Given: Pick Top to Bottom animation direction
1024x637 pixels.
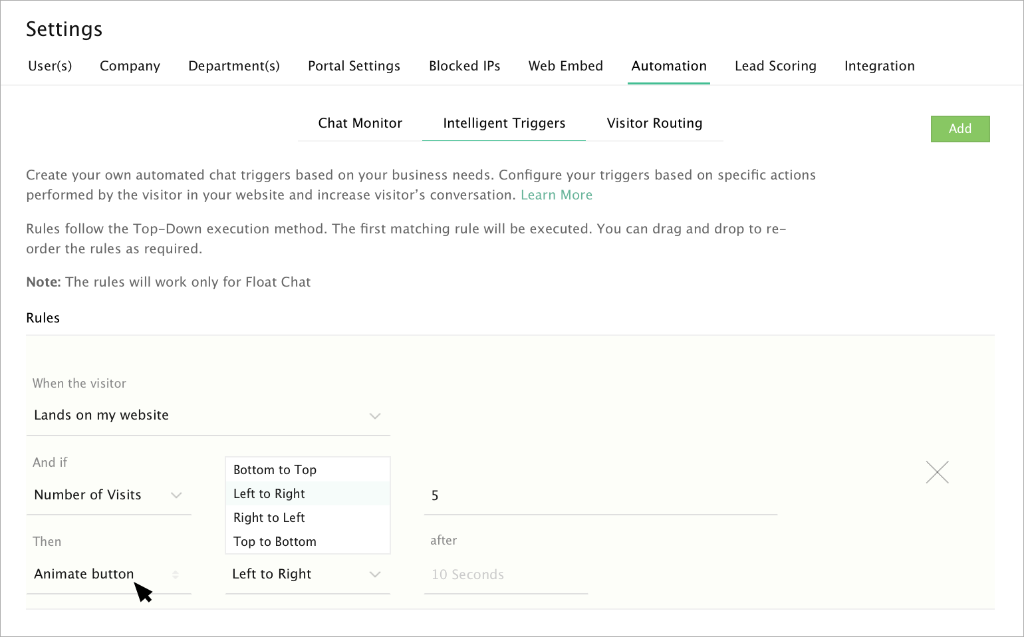Looking at the screenshot, I should (x=275, y=542).
